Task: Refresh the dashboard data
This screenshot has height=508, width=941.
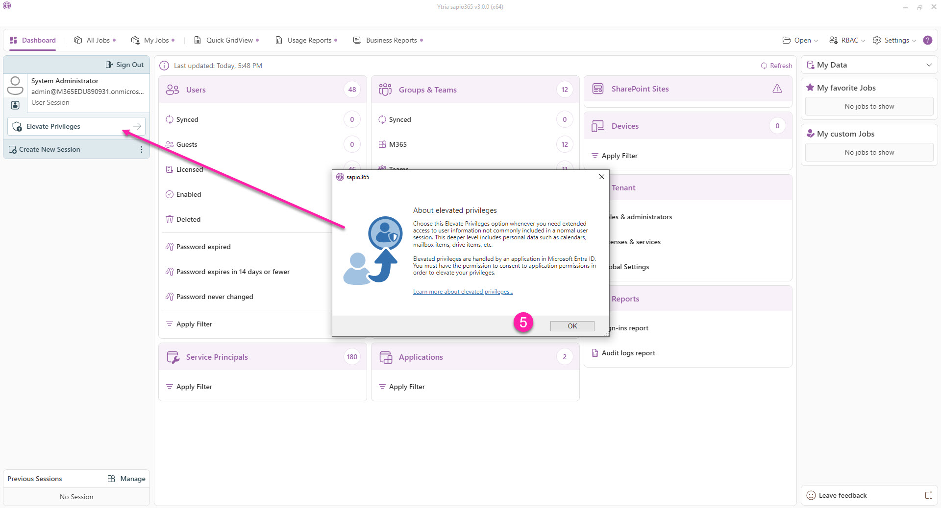Action: tap(776, 66)
